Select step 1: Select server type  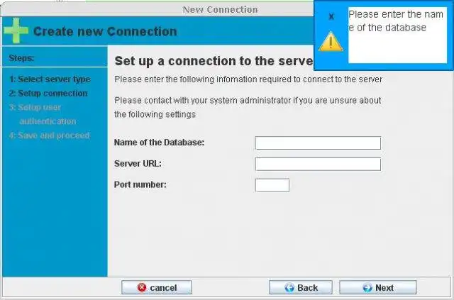pyautogui.click(x=50, y=79)
